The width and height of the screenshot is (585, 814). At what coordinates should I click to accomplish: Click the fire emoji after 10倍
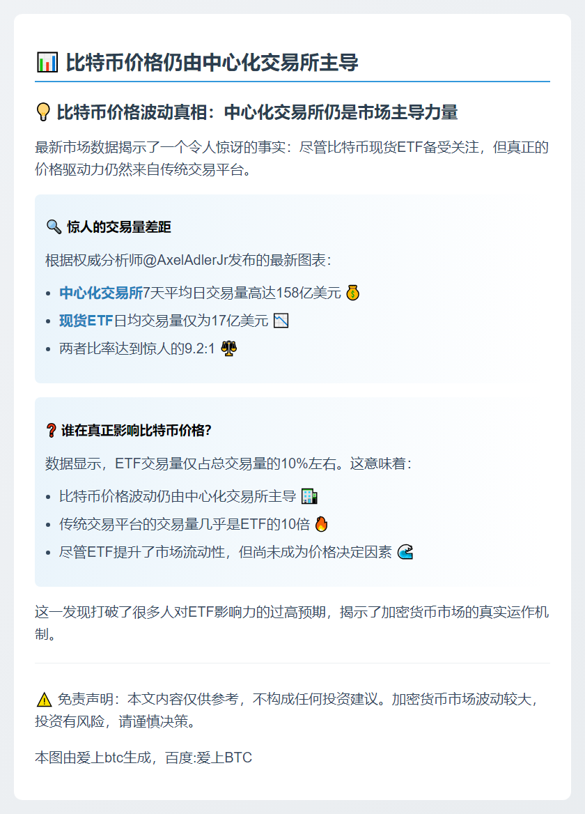tap(322, 524)
